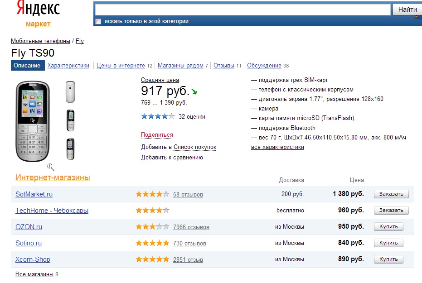This screenshot has height=283, width=422.
Task: Click the '960 руб.' price
Action: [x=351, y=210]
